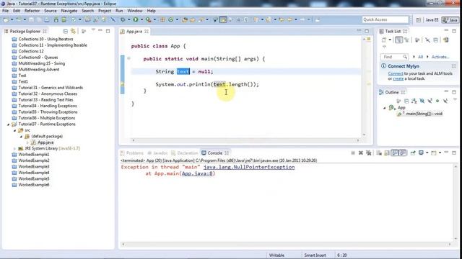
Task: Open Package Explorer view menu triangle
Action: pyautogui.click(x=93, y=30)
